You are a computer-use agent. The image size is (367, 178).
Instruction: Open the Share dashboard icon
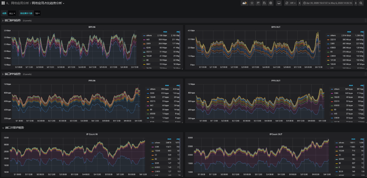click(258, 3)
